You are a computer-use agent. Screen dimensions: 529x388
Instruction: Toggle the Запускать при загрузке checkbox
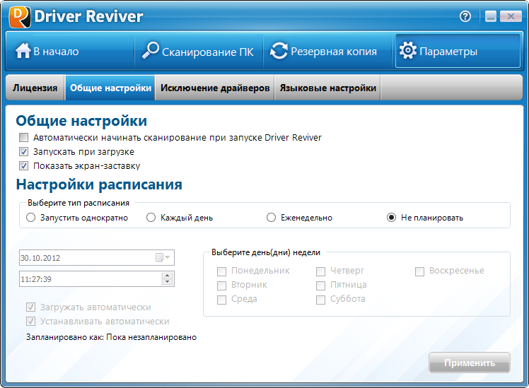click(23, 152)
